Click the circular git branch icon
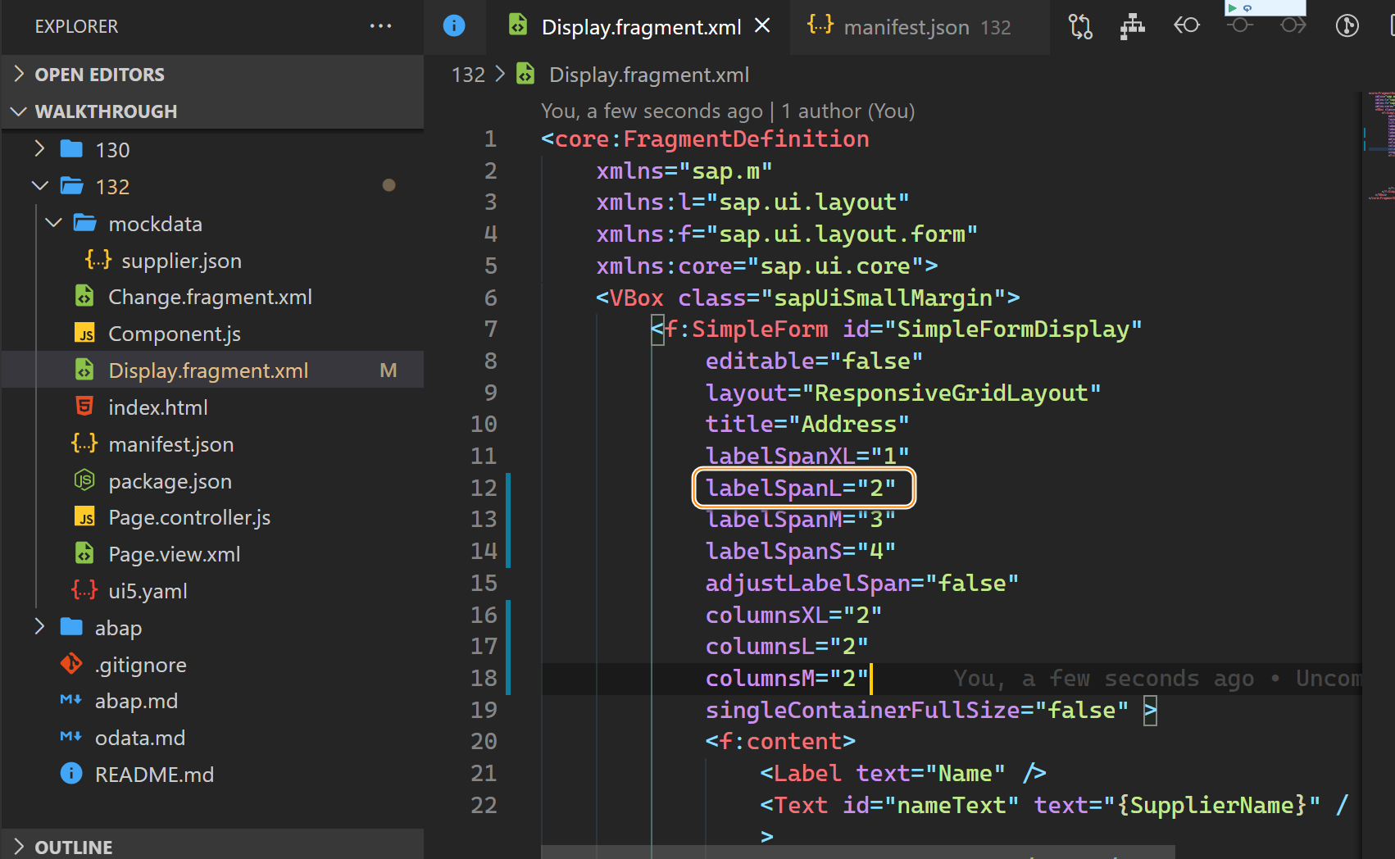The width and height of the screenshot is (1395, 859). [1347, 26]
